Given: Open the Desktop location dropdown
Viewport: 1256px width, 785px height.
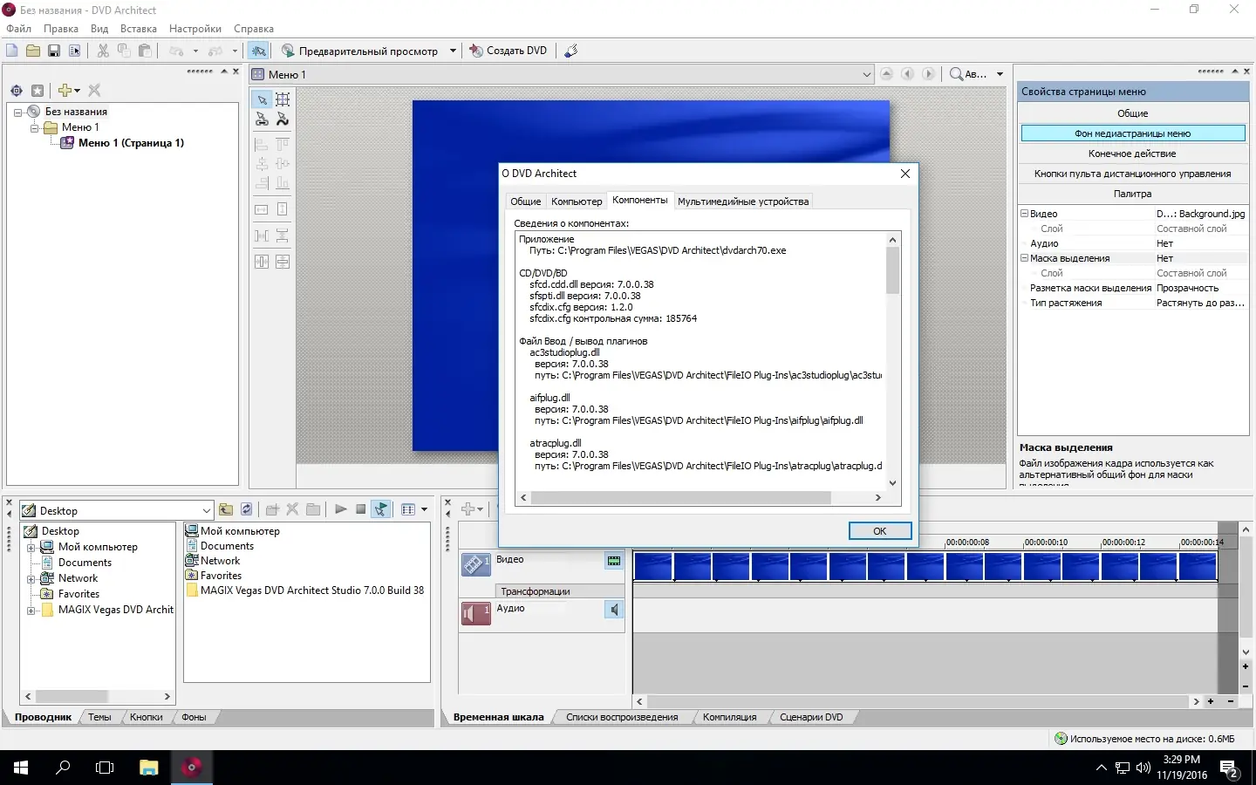Looking at the screenshot, I should pos(207,511).
